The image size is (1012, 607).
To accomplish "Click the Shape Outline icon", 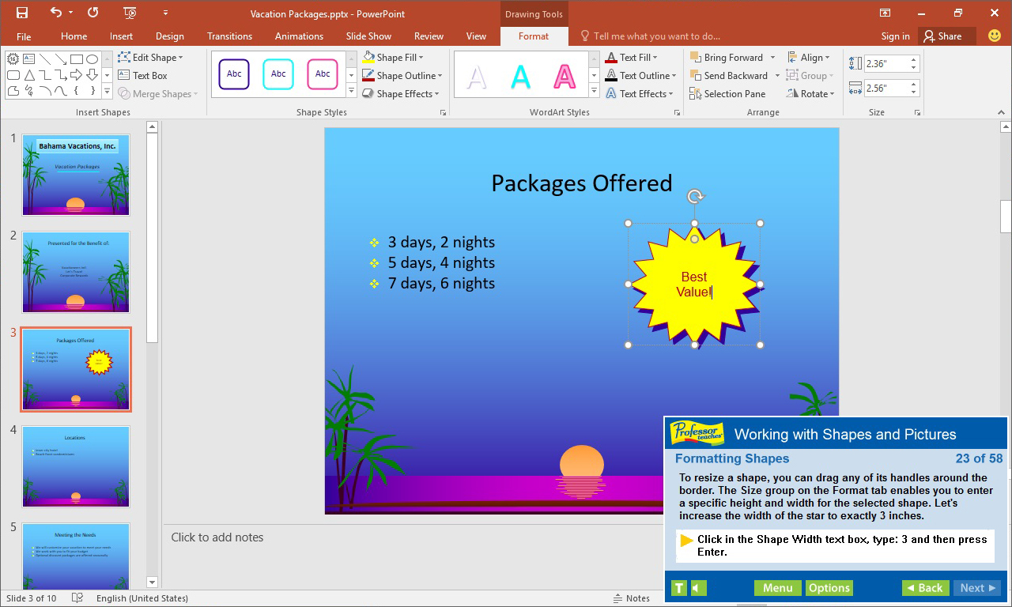I will pyautogui.click(x=368, y=75).
